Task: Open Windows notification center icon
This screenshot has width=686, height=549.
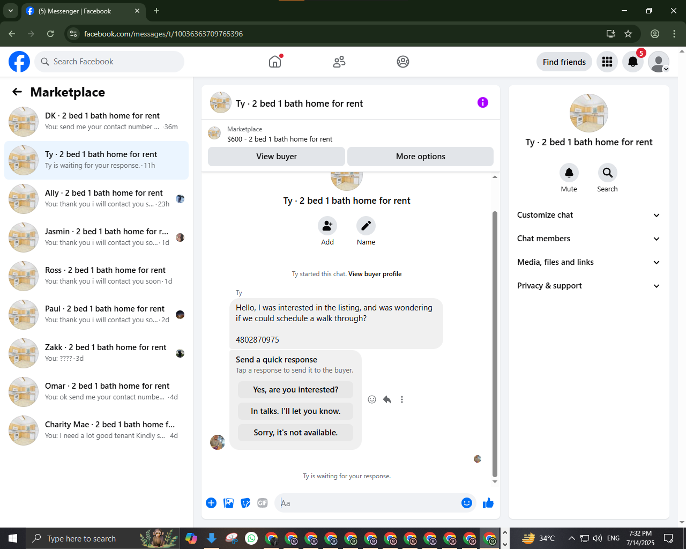Action: click(668, 538)
